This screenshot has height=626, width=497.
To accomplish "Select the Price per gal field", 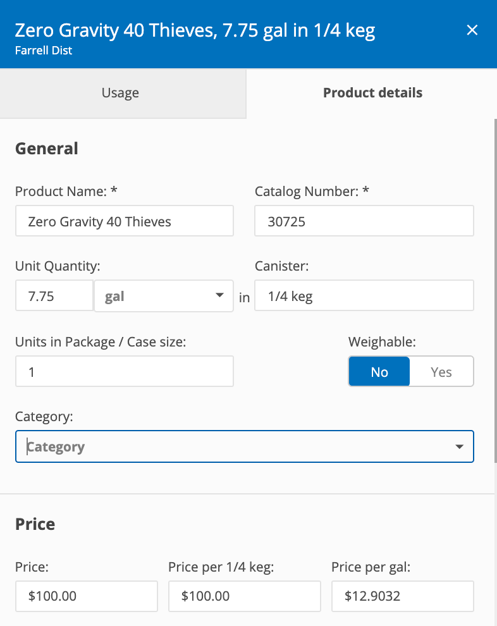I will coord(402,596).
